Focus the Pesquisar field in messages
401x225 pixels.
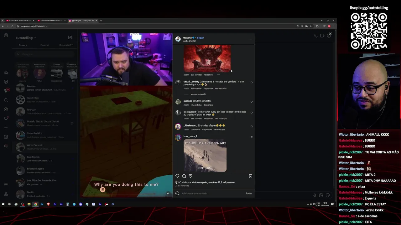(45, 54)
